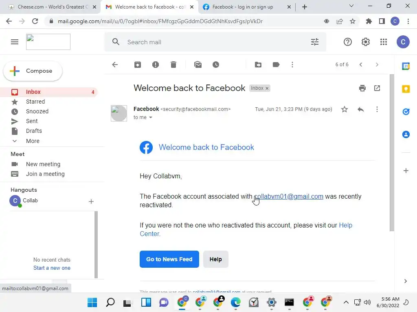Print all with the printer icon
Screen dimensions: 417x312
point(362,88)
